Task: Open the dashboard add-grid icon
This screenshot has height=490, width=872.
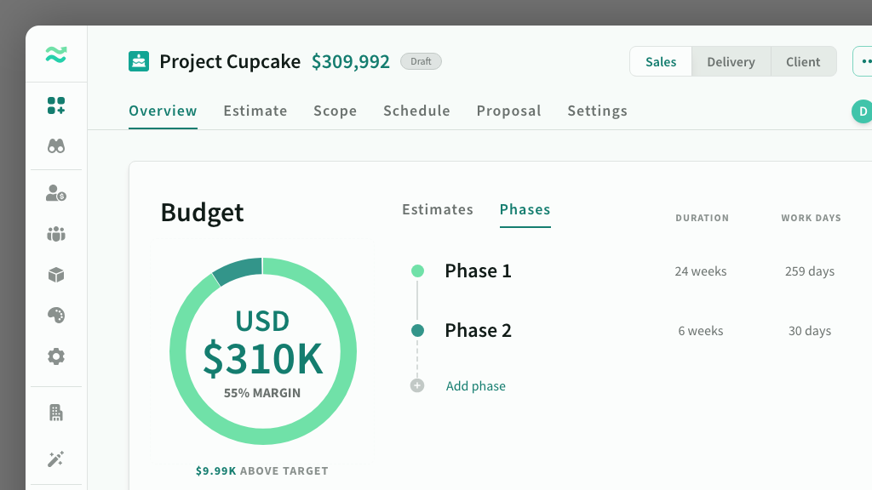Action: point(56,105)
